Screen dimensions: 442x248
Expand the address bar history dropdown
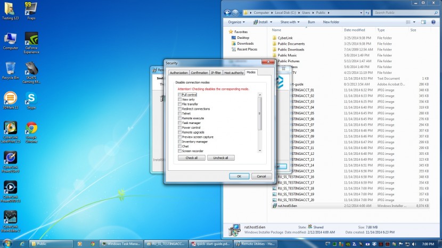(x=361, y=13)
